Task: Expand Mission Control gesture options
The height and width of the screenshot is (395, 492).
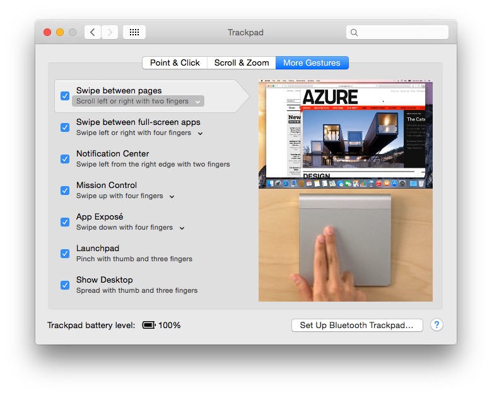Action: point(172,196)
